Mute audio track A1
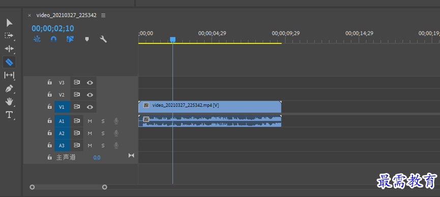 [90, 121]
